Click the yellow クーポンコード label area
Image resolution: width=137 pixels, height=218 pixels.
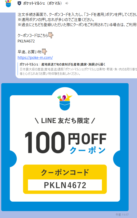pyautogui.click(x=65, y=172)
